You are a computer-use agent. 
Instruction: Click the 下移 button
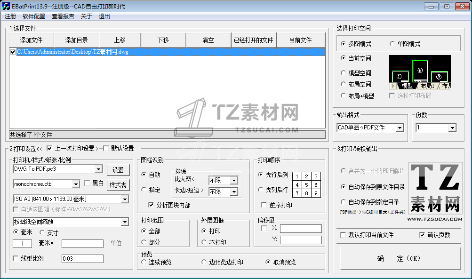[163, 40]
